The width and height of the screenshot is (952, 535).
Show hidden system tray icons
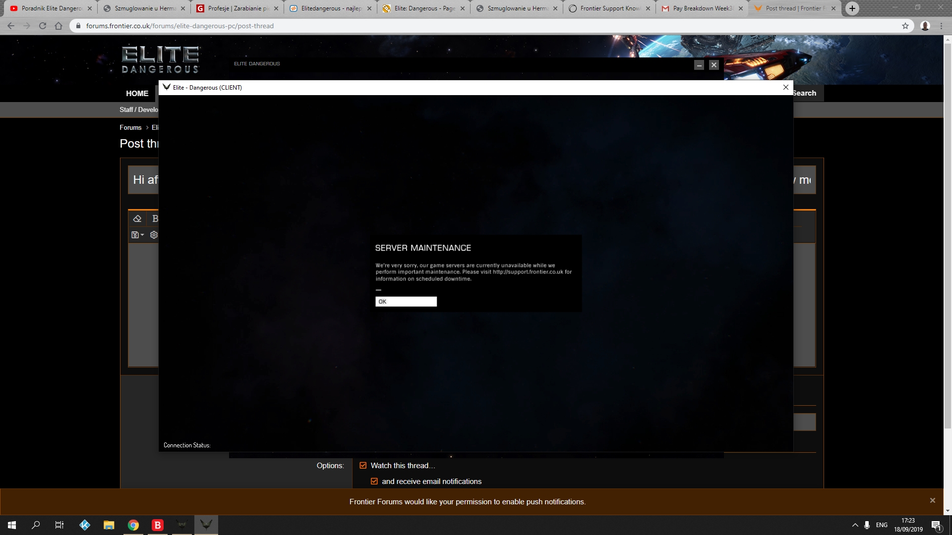[x=855, y=525]
